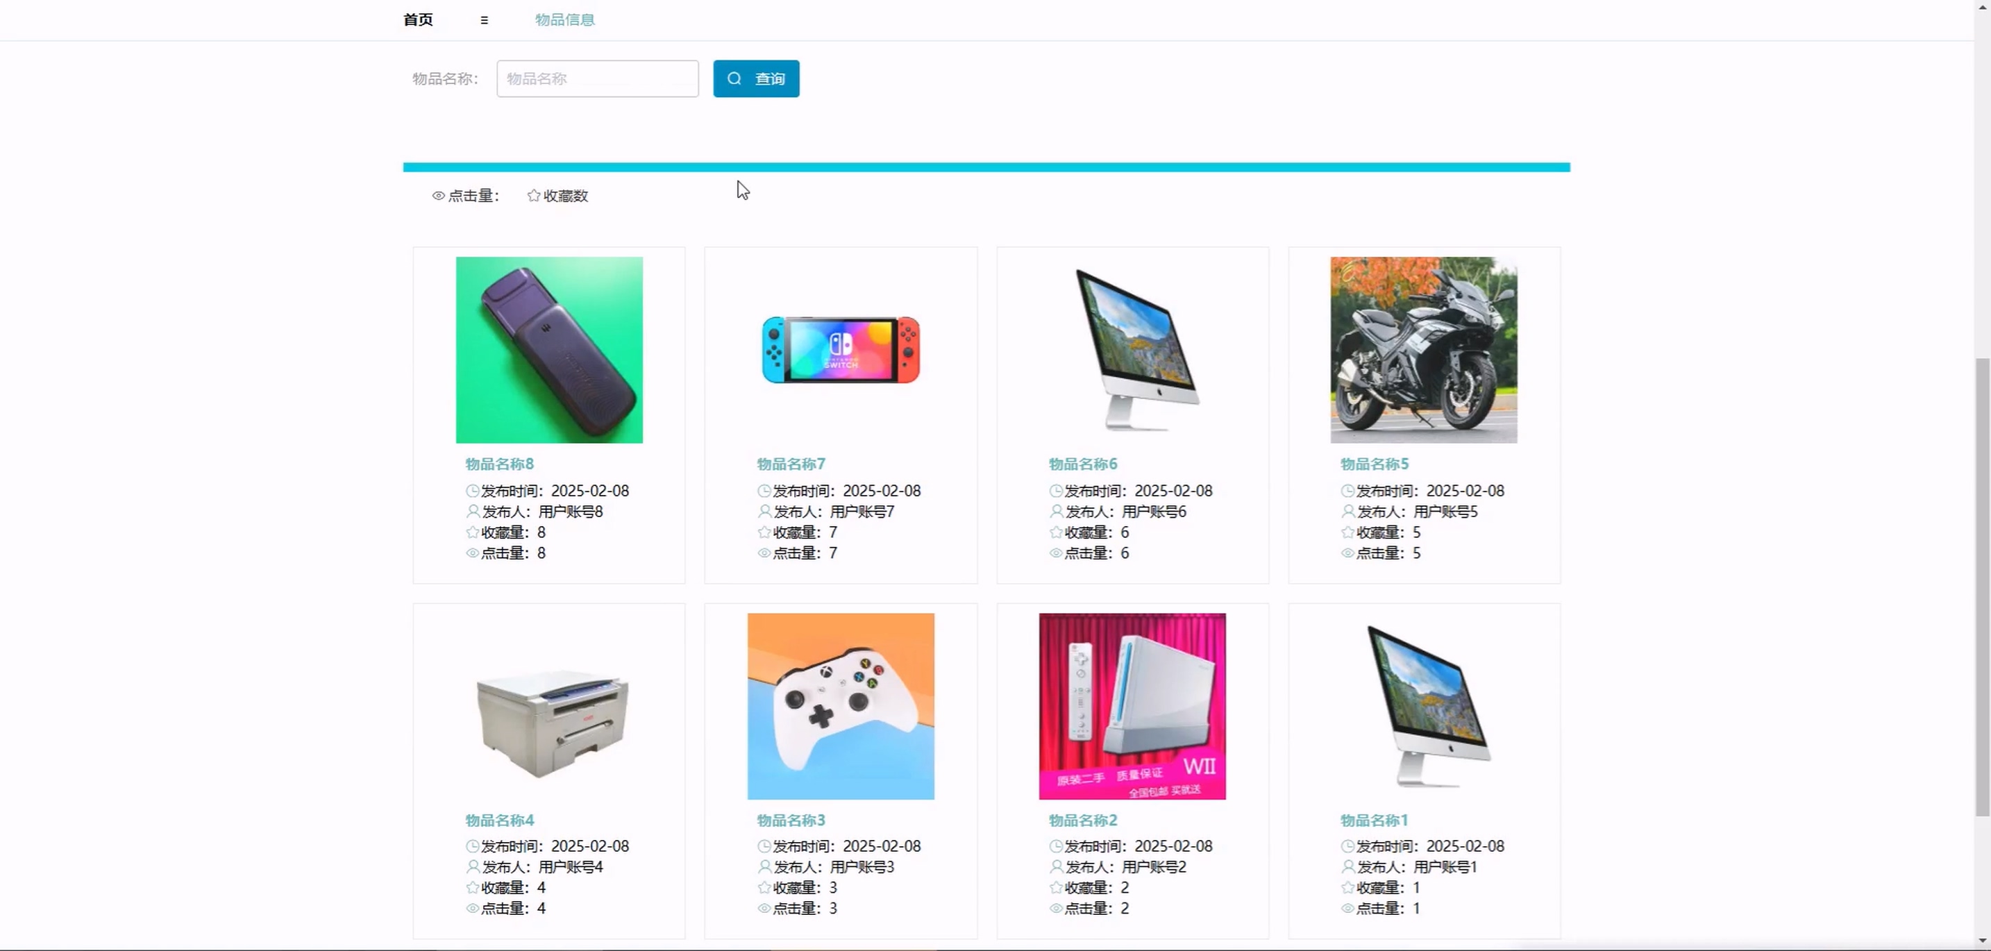Click the magnifier icon in 查询 button
The image size is (1991, 951).
734,79
